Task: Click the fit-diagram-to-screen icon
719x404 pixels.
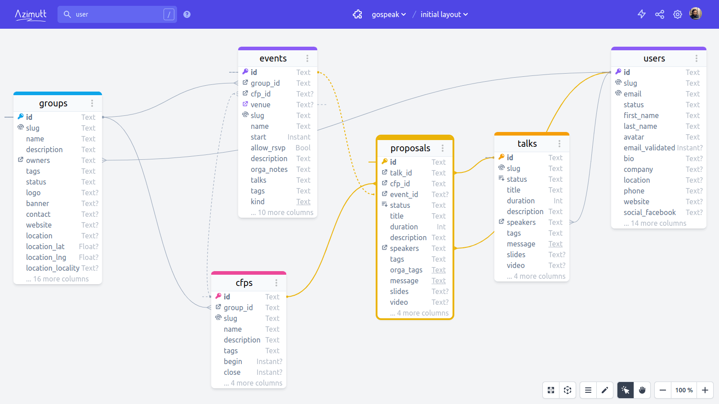Action: coord(551,390)
